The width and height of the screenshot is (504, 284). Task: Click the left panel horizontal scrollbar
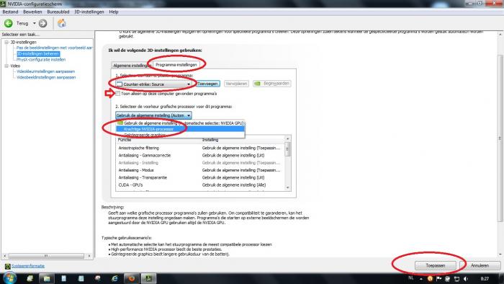pos(46,256)
